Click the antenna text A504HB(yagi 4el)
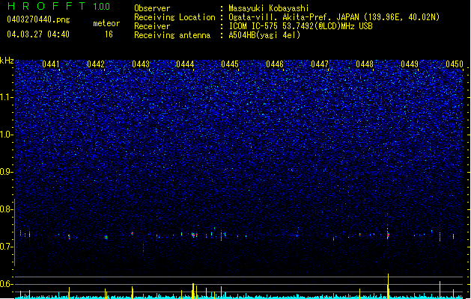 point(264,35)
